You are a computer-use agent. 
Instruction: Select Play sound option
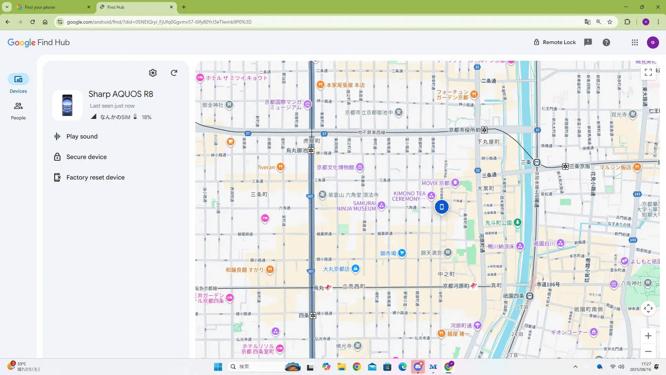82,136
